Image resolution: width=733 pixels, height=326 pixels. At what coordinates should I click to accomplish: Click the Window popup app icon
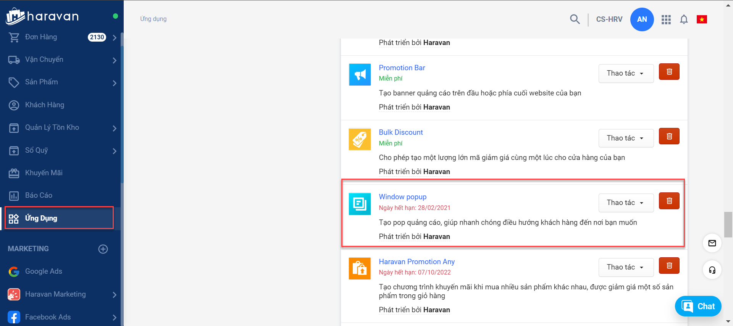click(x=360, y=204)
